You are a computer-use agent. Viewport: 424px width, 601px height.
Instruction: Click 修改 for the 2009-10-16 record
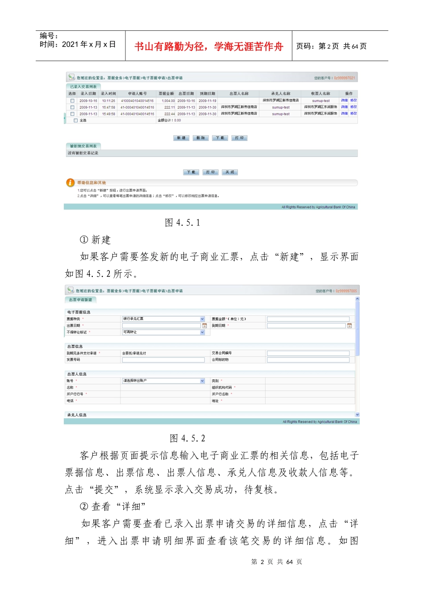point(353,100)
